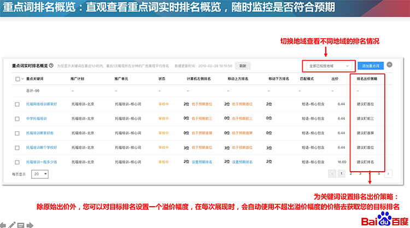Go to the next page with the right arrow
Viewport: 410px width, 228px height.
pos(388,174)
